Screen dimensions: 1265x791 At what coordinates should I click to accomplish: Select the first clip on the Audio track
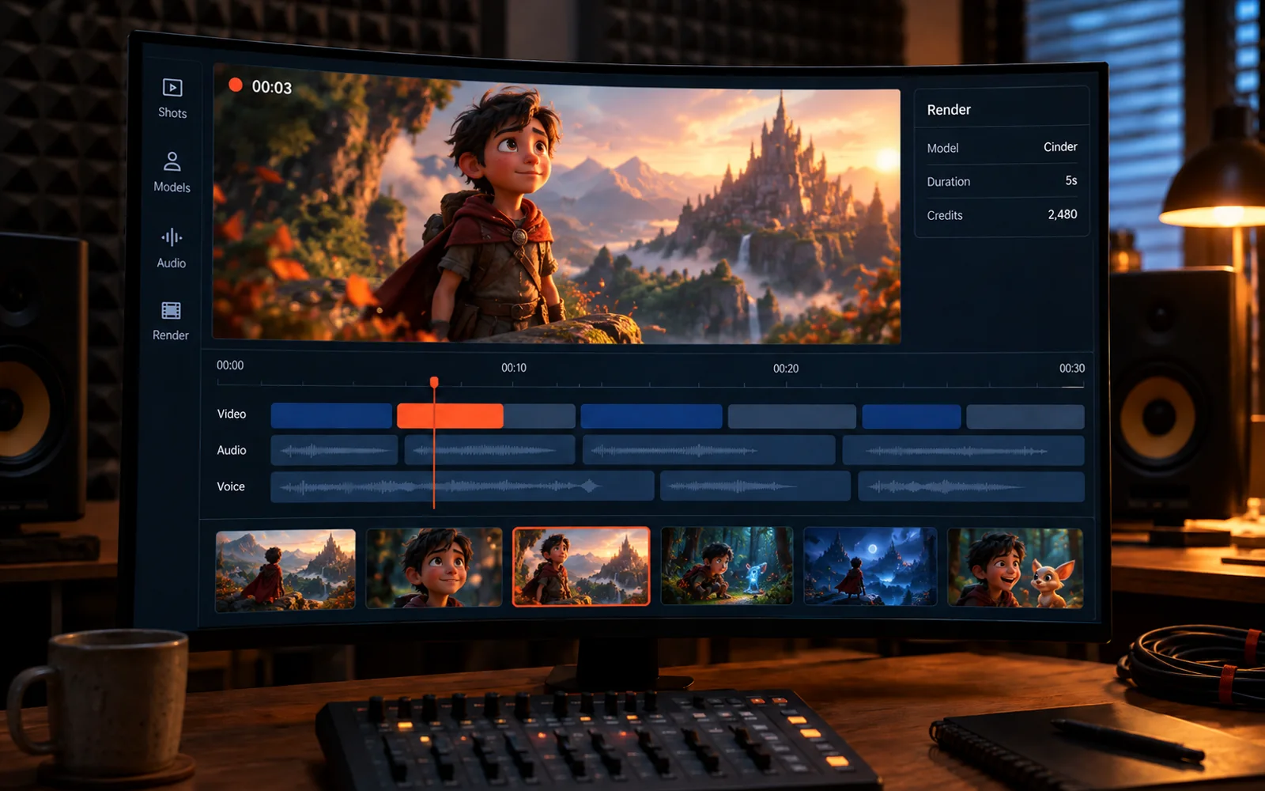(x=334, y=450)
